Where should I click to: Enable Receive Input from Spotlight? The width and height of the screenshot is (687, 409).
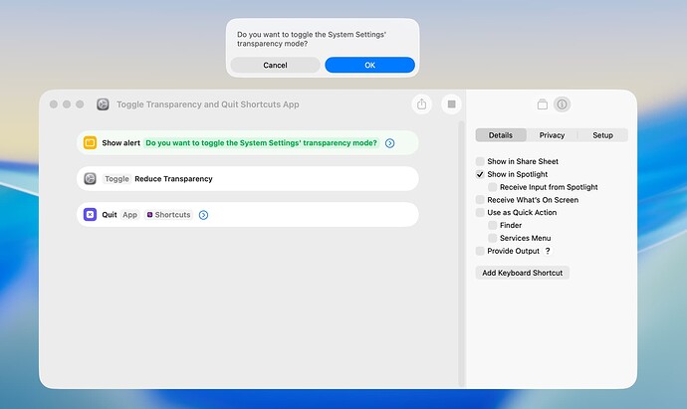[x=493, y=187]
